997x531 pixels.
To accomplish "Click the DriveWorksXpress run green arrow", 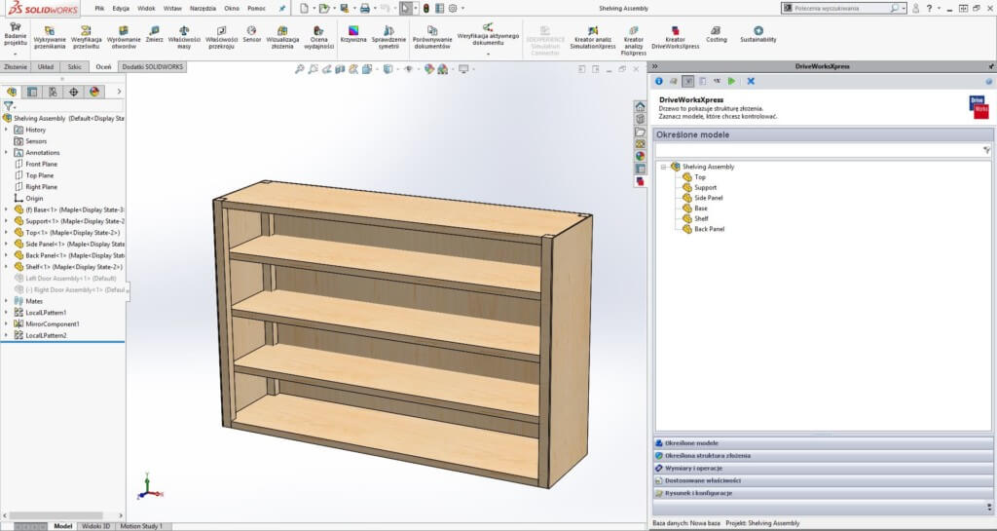I will pyautogui.click(x=732, y=82).
